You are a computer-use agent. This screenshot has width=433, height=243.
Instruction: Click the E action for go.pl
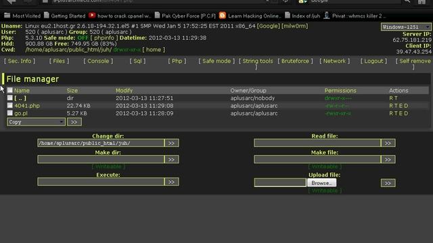tap(401, 113)
